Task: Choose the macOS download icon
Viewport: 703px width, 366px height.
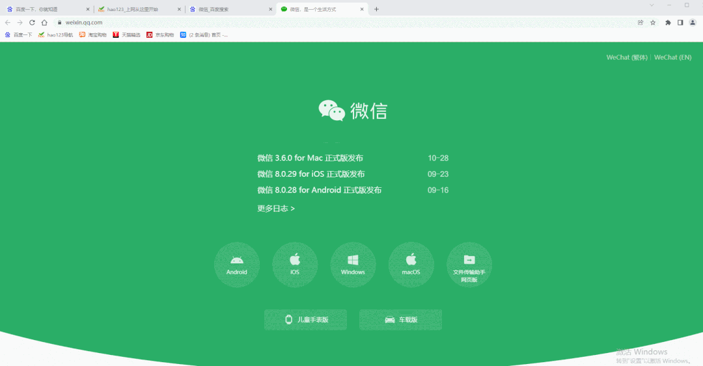Action: tap(411, 265)
